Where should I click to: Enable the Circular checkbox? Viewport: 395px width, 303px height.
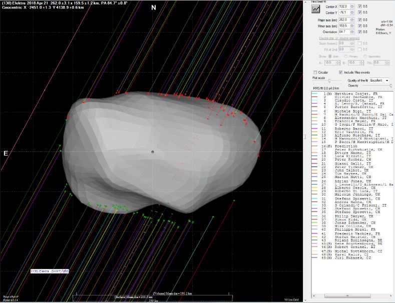tap(315, 72)
